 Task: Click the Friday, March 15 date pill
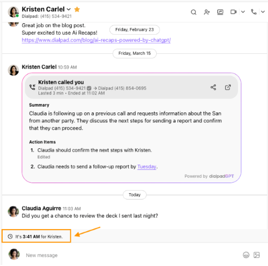pyautogui.click(x=135, y=53)
